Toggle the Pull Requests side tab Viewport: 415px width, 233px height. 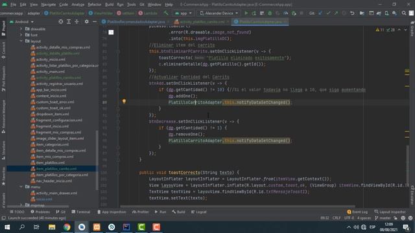pos(3,78)
